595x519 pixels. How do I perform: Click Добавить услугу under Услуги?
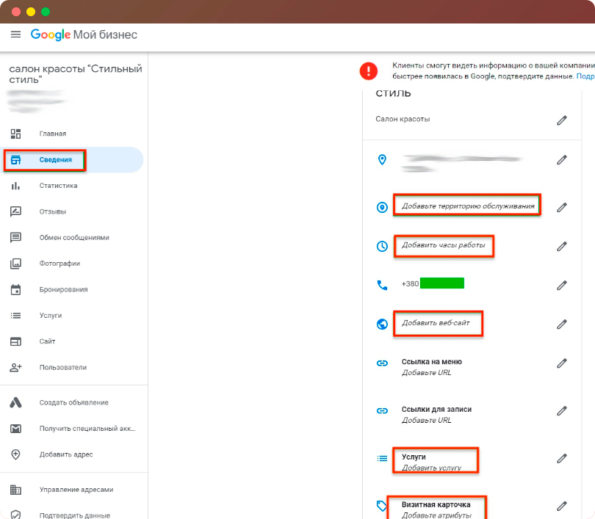[x=431, y=468]
